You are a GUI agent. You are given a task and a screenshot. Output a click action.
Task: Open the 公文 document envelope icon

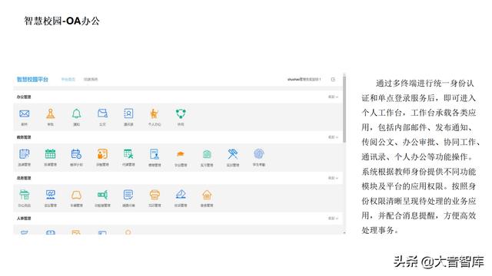pos(102,113)
